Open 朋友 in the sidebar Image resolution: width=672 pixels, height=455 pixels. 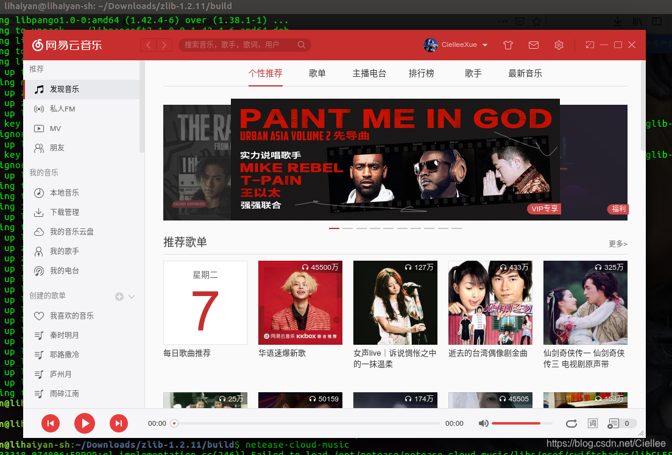click(x=82, y=148)
